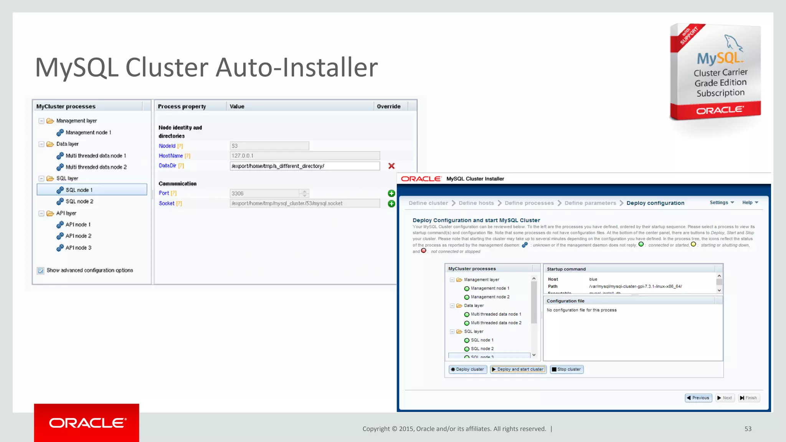The height and width of the screenshot is (442, 786).
Task: Click the Socket path field
Action: pyautogui.click(x=305, y=203)
